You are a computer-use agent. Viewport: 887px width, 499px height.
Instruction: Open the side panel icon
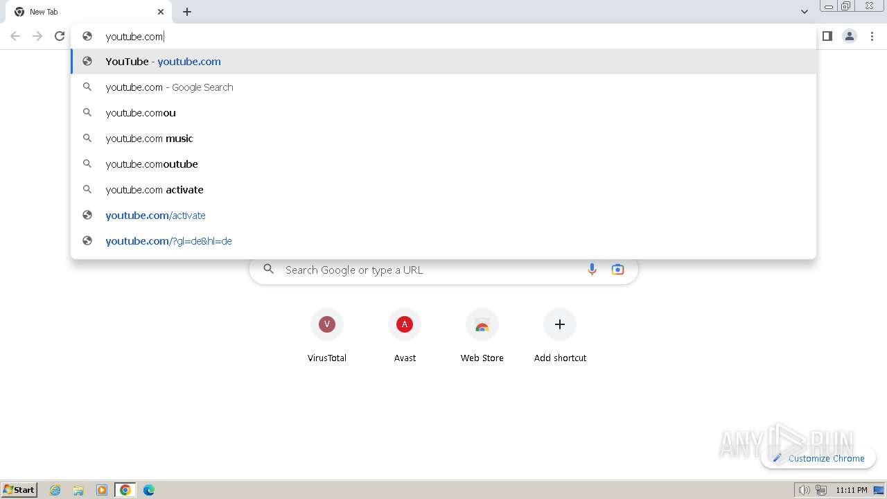tap(827, 36)
